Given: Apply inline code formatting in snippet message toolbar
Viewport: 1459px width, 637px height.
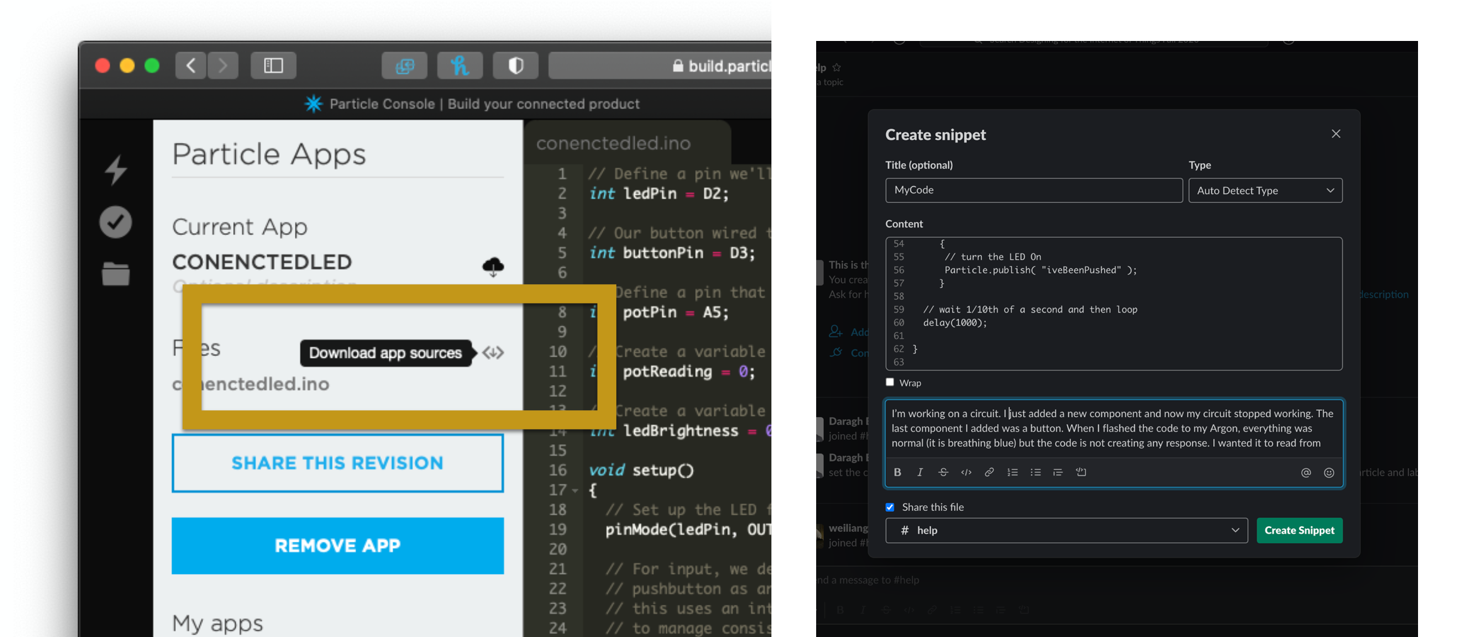Looking at the screenshot, I should [x=966, y=473].
